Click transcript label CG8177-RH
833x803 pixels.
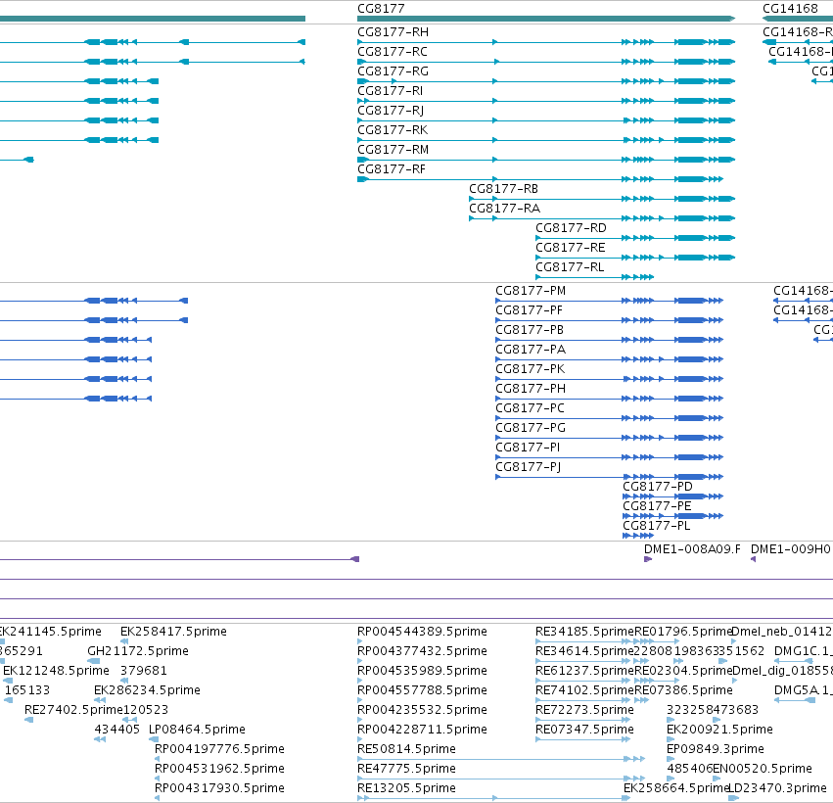point(393,32)
